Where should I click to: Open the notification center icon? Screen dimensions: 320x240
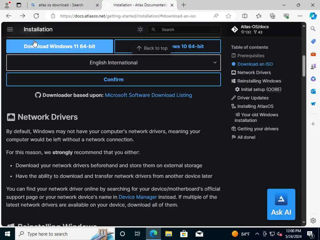[310, 234]
